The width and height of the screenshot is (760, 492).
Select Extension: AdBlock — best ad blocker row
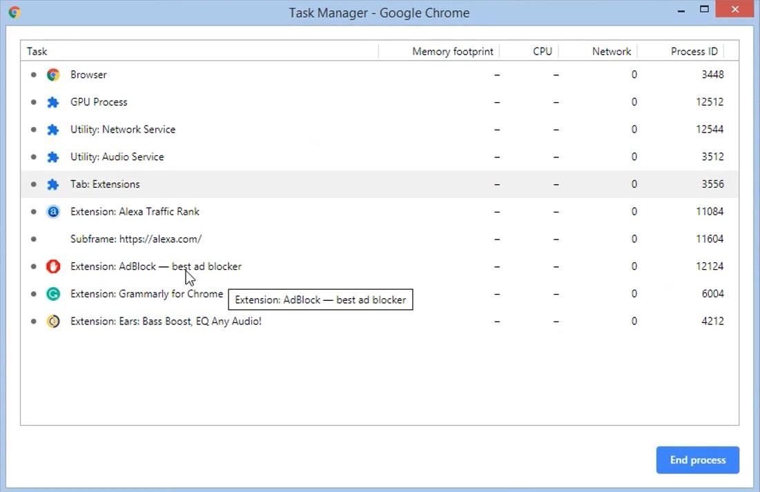(380, 266)
